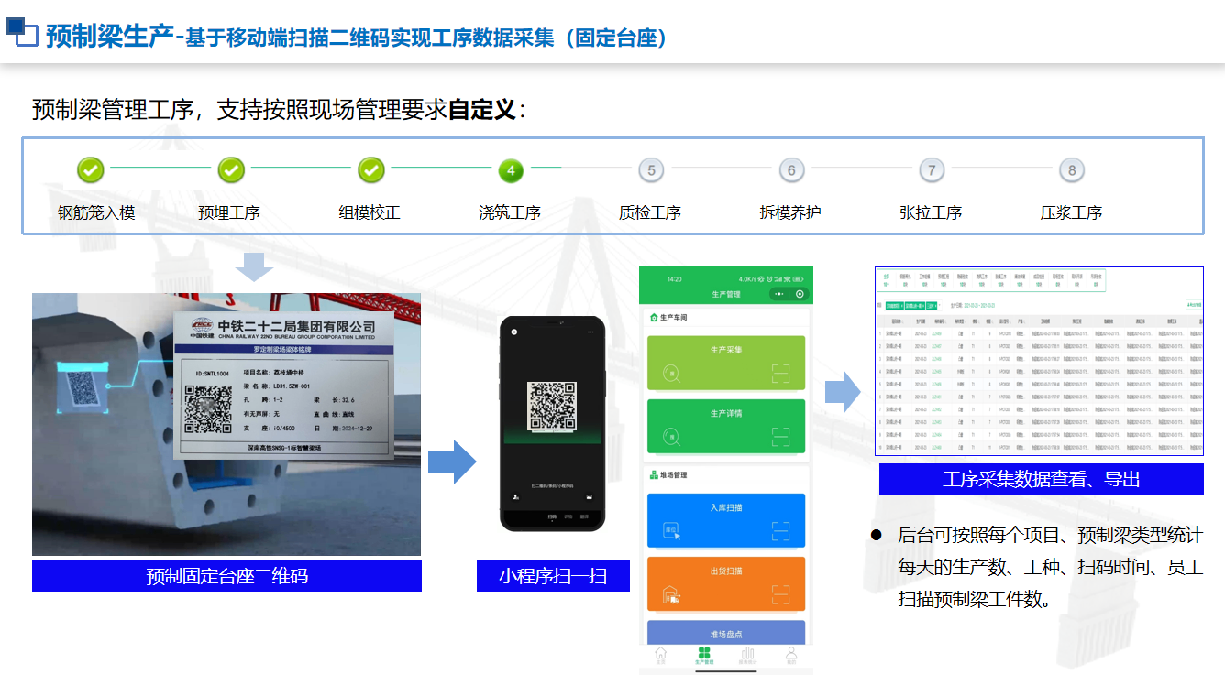This screenshot has height=685, width=1225.
Task: Tap search icon on 生产采集 card
Action: pyautogui.click(x=670, y=374)
